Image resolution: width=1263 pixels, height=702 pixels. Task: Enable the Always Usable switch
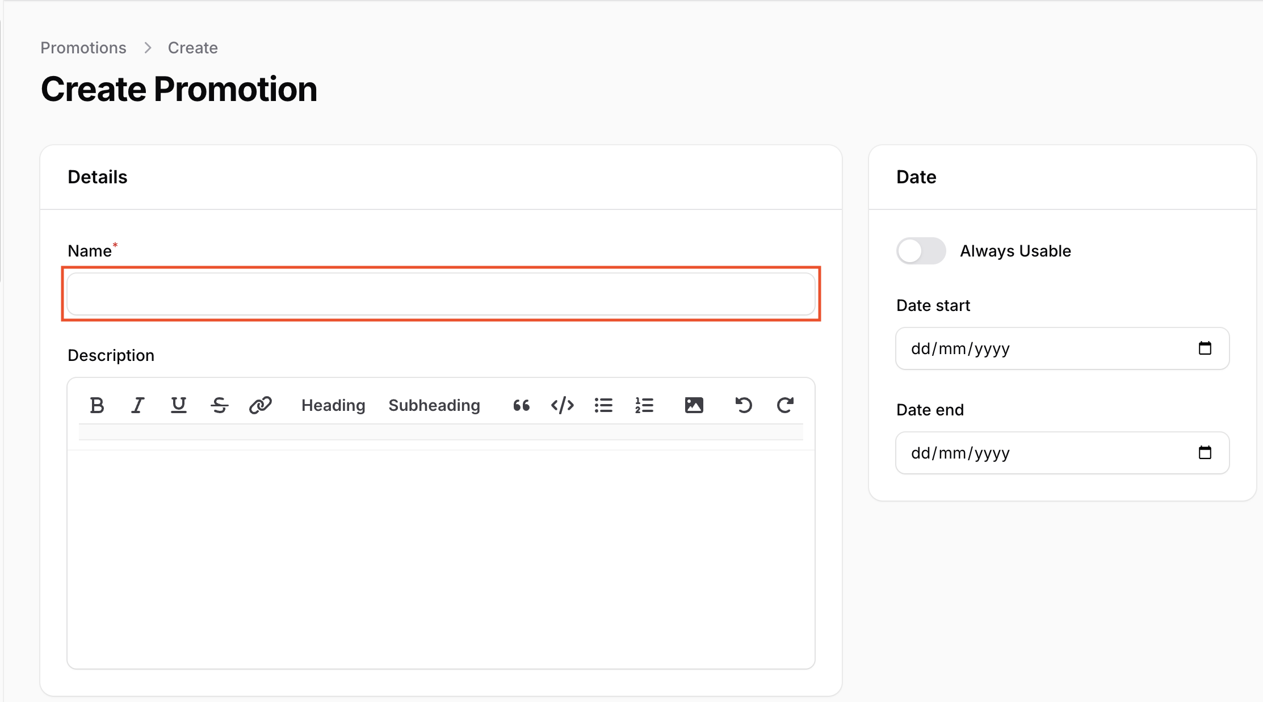coord(921,251)
